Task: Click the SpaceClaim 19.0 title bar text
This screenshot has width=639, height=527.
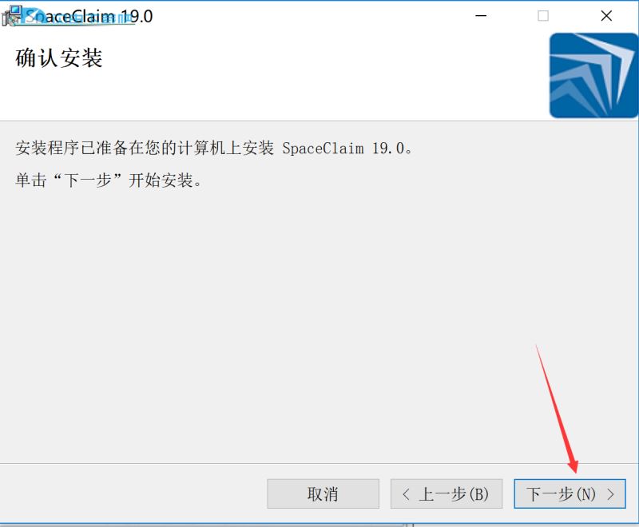Action: click(89, 16)
